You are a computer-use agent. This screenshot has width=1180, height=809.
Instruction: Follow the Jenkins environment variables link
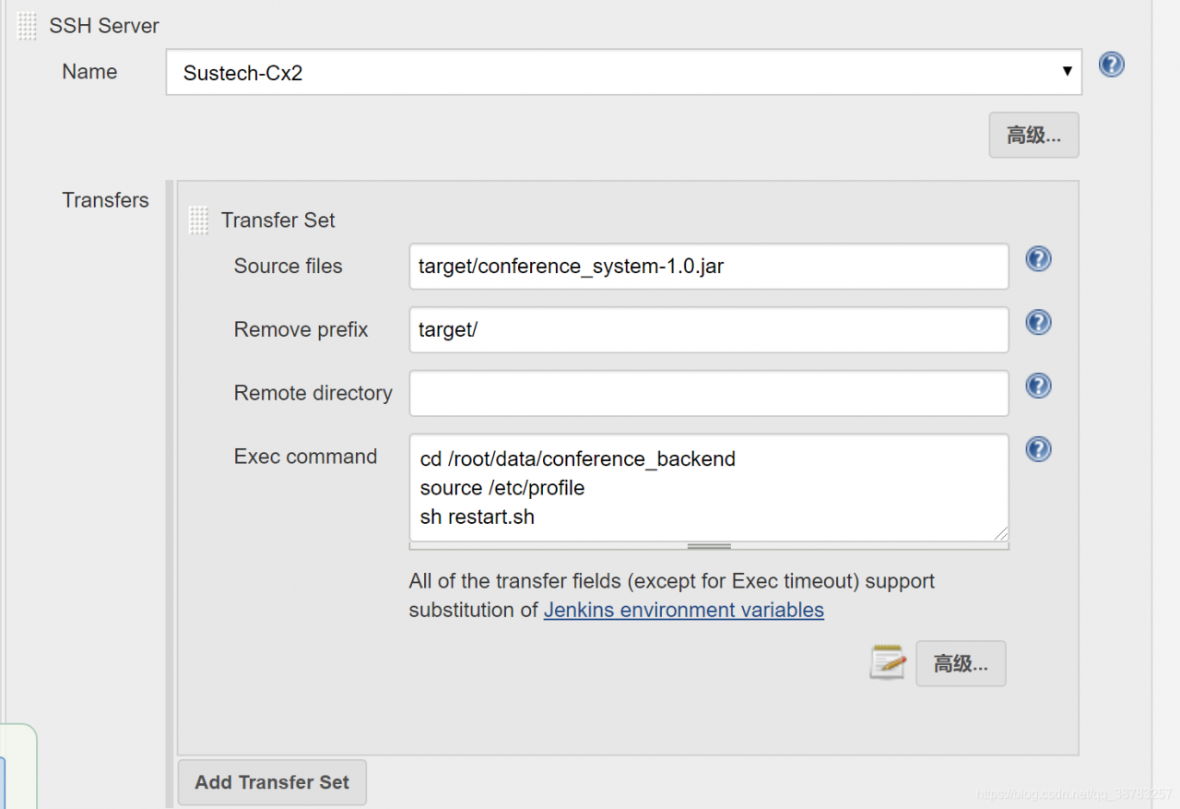coord(683,610)
